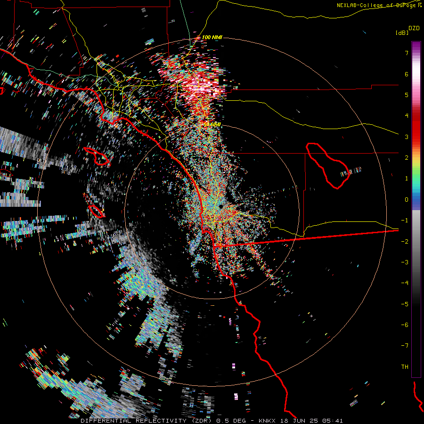Click the 0 value on color scale

pos(407,200)
